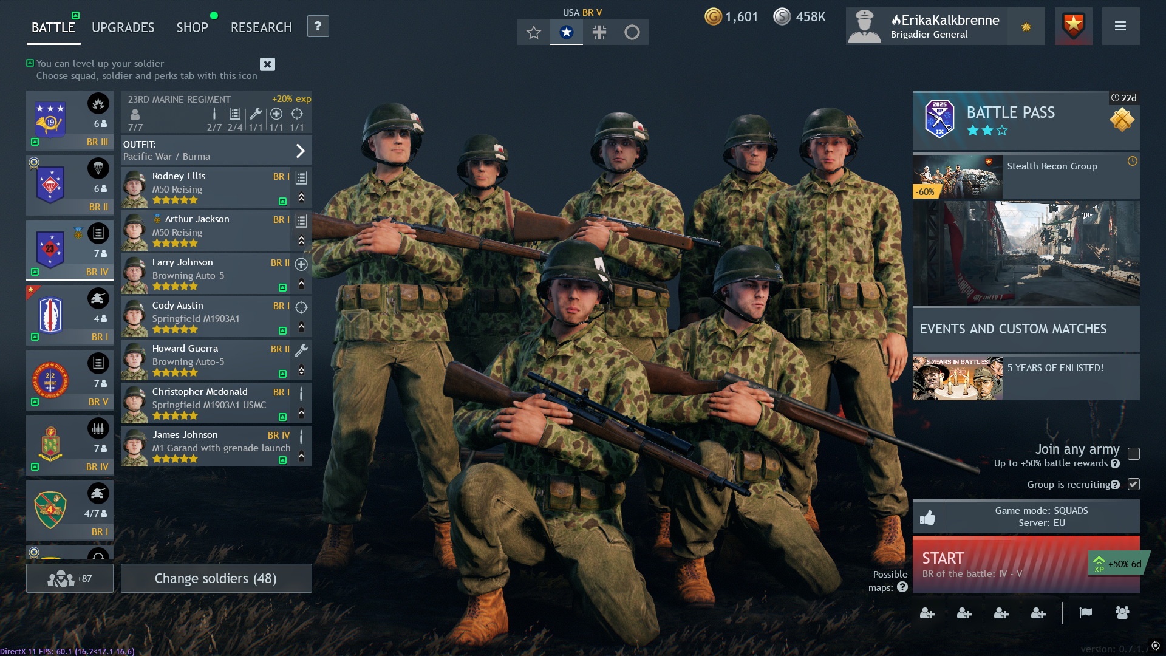Select the German iron cross army icon

point(599,32)
